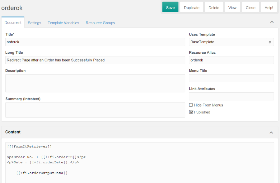Collapse the Document panel chevron
This screenshot has width=280, height=183.
point(272,22)
